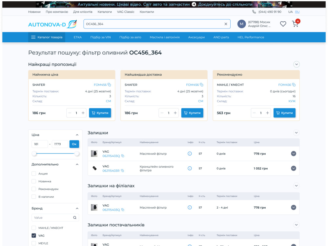Go to Підбір за авто
The width and height of the screenshot is (328, 246).
130,37
